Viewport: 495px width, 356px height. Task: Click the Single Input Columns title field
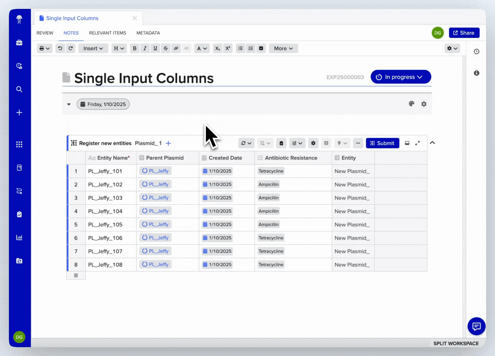[144, 78]
